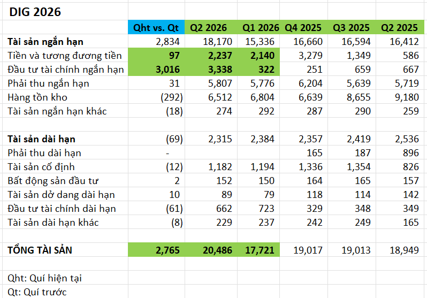Select cell with value 9,180

click(400, 97)
